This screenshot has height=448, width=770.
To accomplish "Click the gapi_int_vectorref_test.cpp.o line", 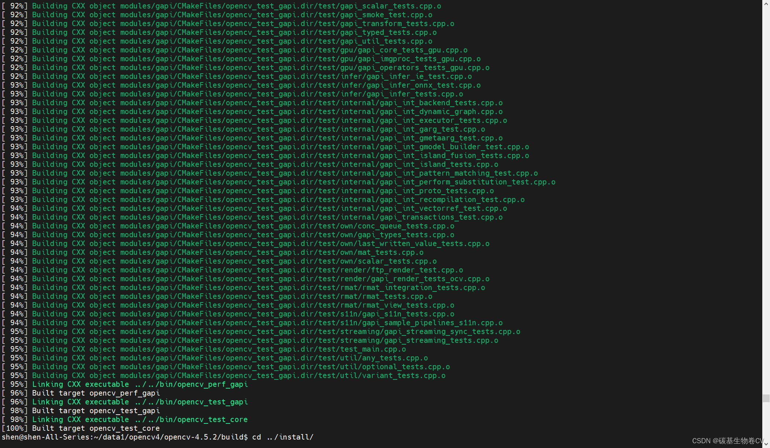I will (254, 209).
